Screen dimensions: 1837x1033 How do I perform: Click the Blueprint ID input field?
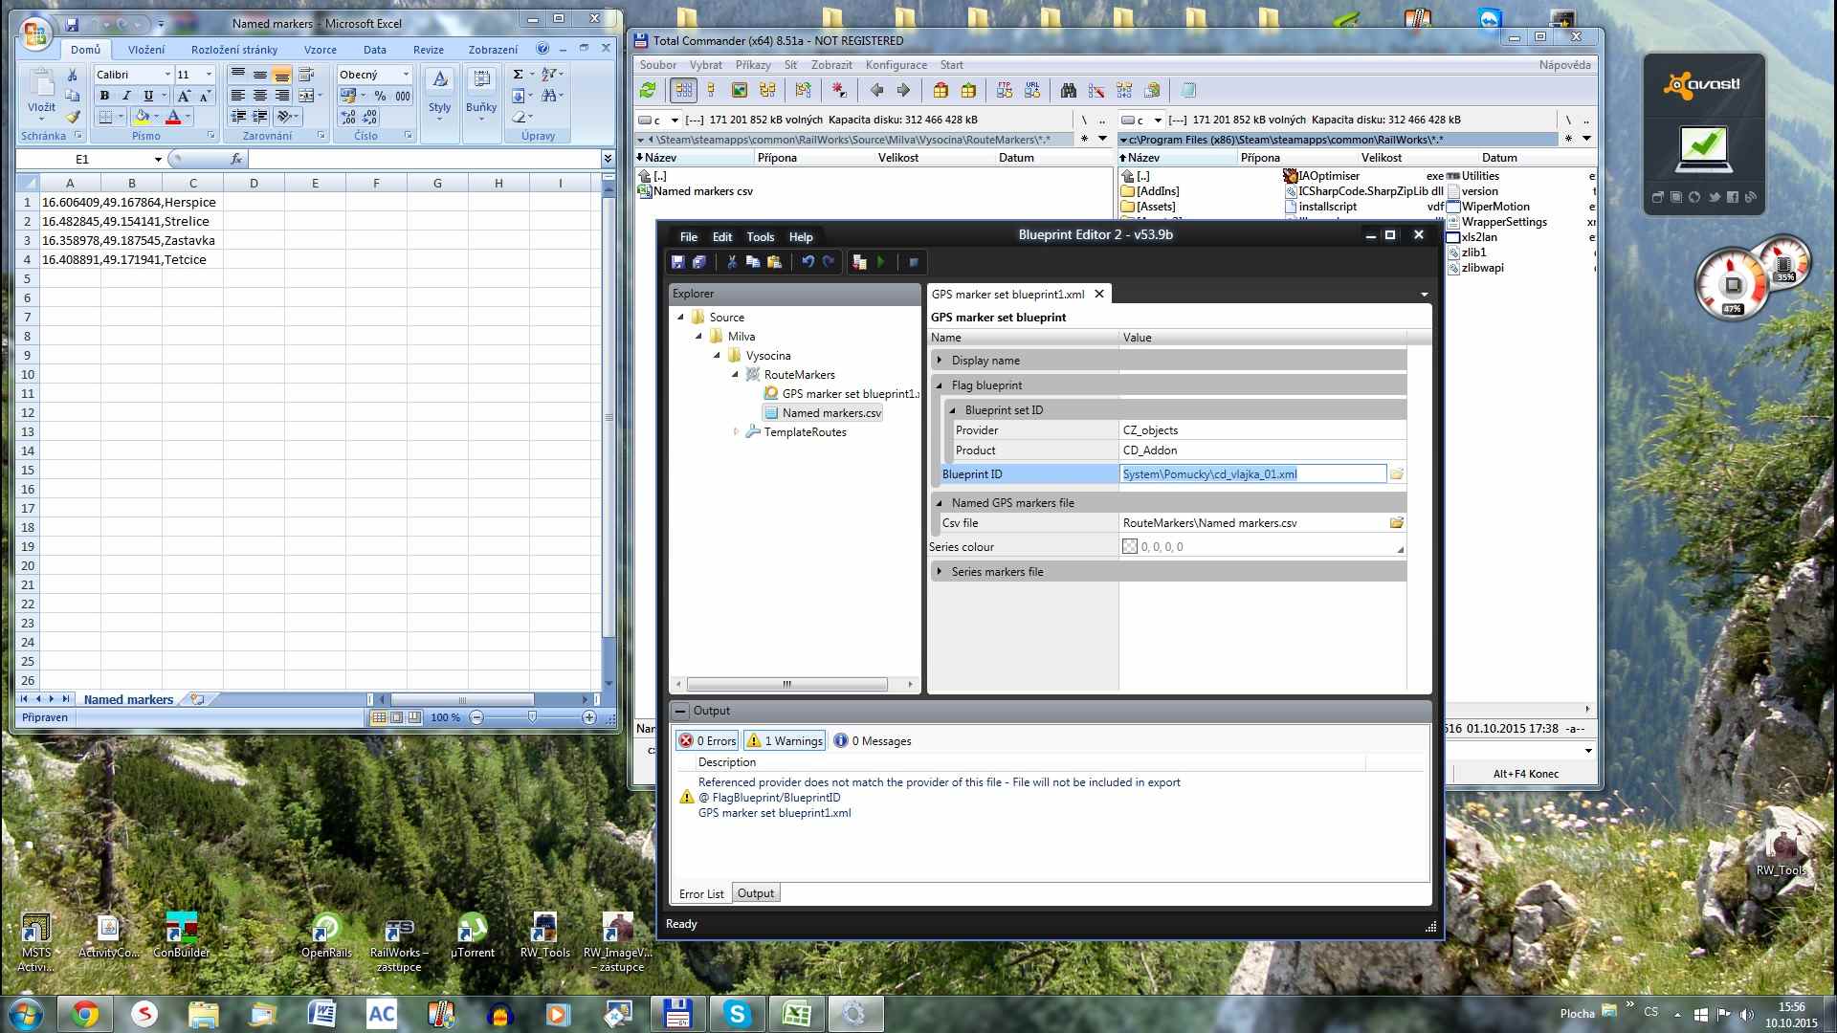(x=1253, y=473)
